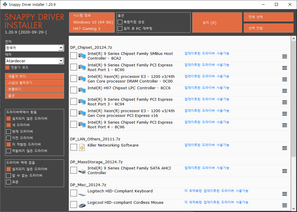This screenshot has height=212, width=297.
Task: Click the driver list scrollbar up arrow
Action: point(293,38)
